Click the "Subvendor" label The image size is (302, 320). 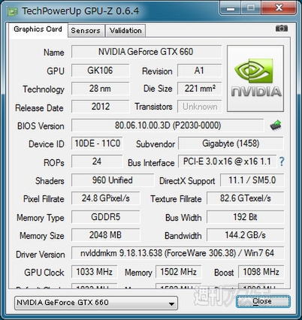coord(156,144)
